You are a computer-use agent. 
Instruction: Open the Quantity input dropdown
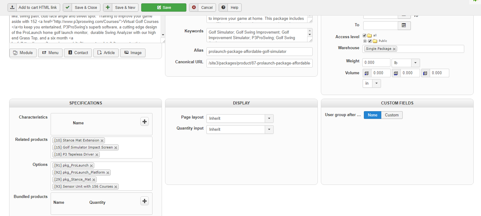tap(269, 130)
